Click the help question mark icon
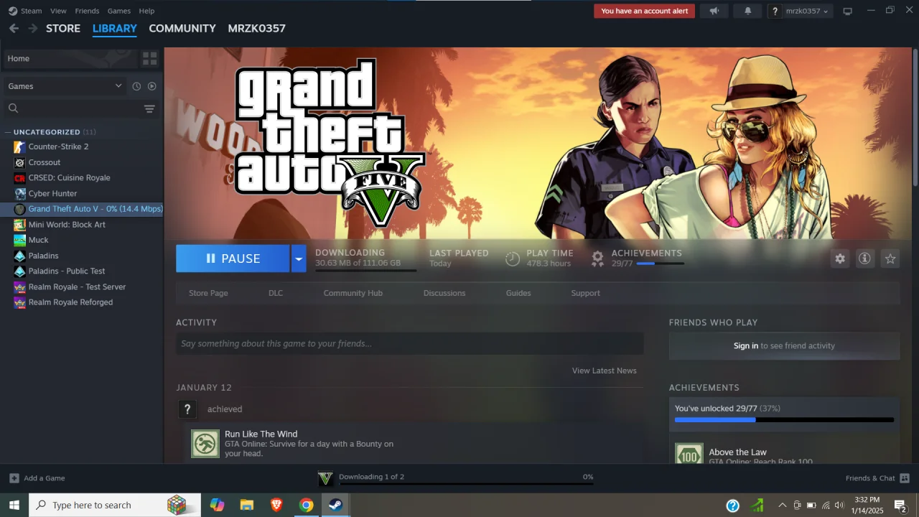This screenshot has height=517, width=919. point(775,11)
